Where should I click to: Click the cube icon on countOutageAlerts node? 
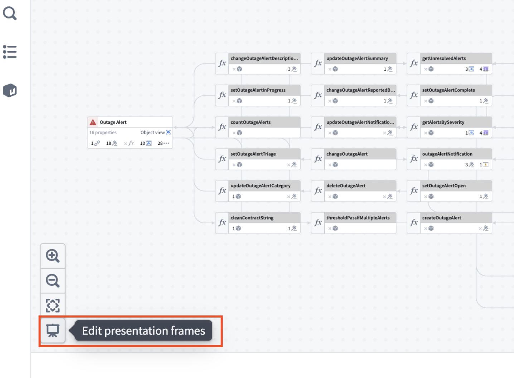click(x=239, y=133)
